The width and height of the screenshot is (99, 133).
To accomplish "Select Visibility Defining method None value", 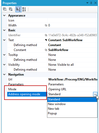I will tap(72, 70).
